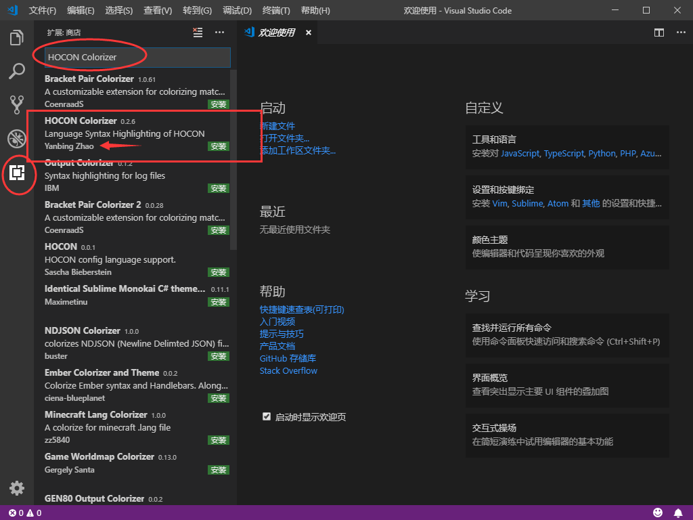Viewport: 693px width, 520px height.
Task: Install Atom keybindings link
Action: [x=558, y=203]
